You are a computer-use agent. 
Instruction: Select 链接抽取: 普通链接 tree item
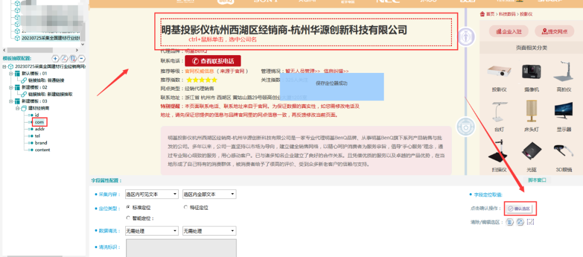(x=46, y=80)
